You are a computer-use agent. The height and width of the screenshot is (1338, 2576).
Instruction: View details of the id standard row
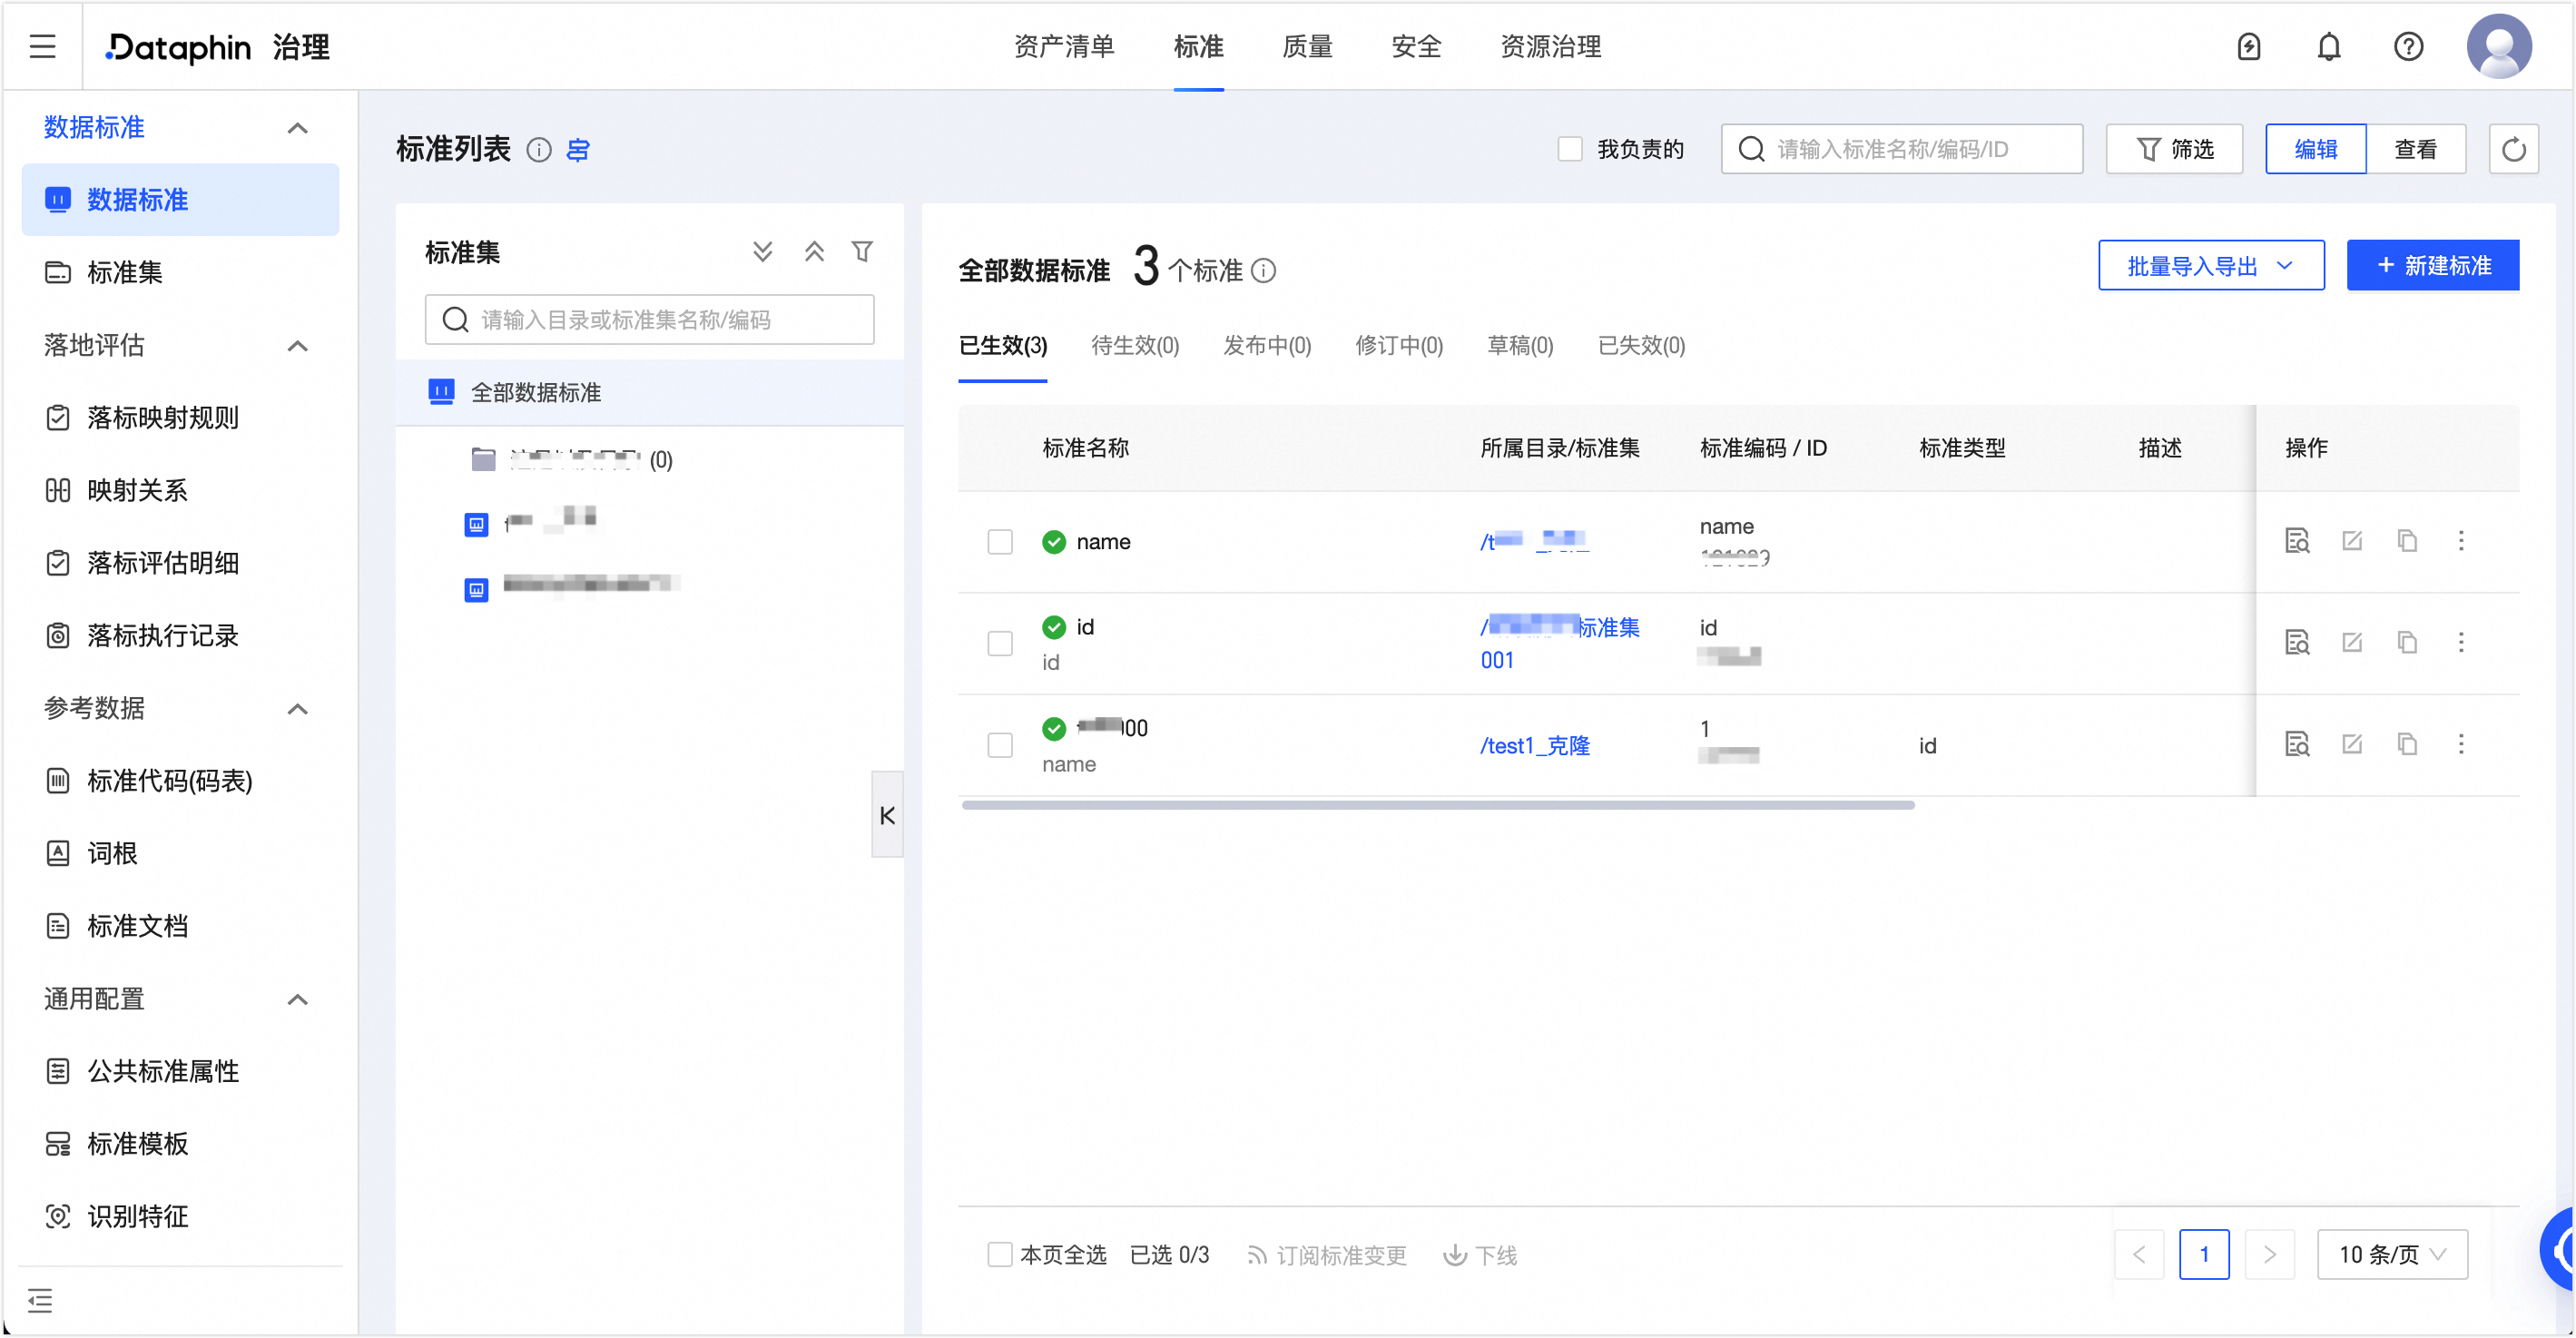click(2297, 642)
